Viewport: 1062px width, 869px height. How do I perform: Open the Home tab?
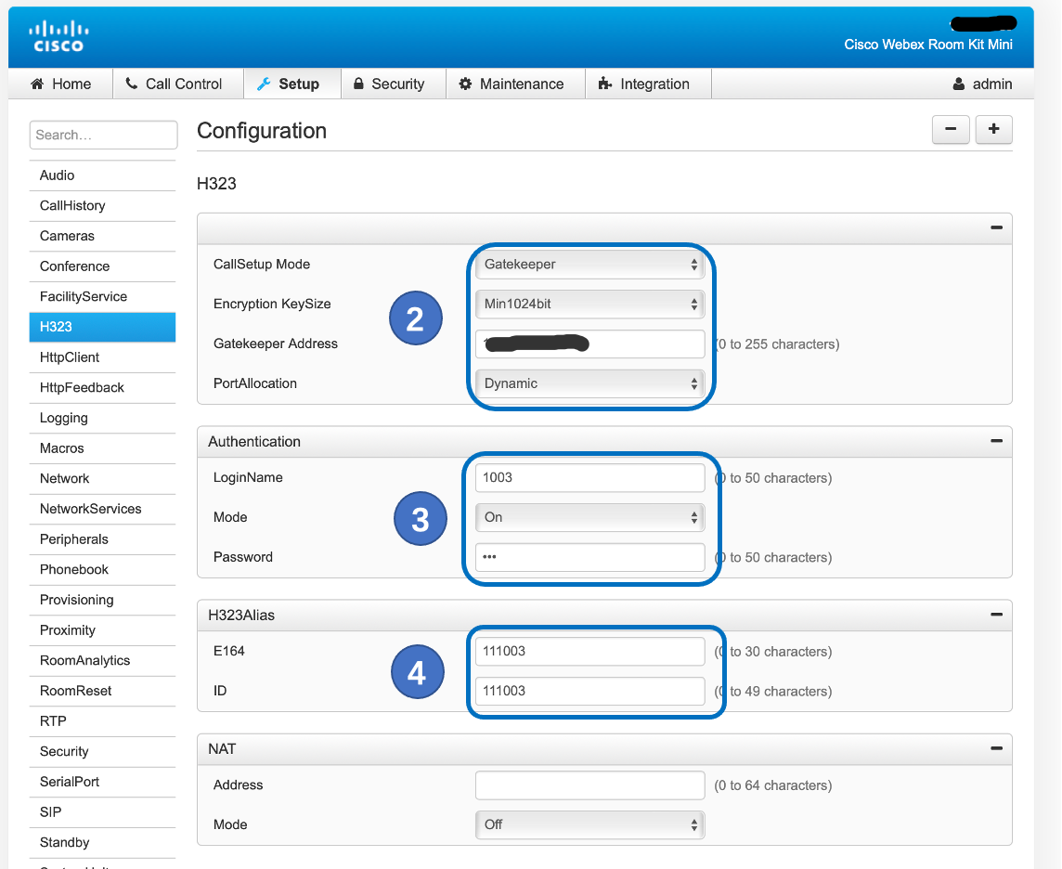61,84
